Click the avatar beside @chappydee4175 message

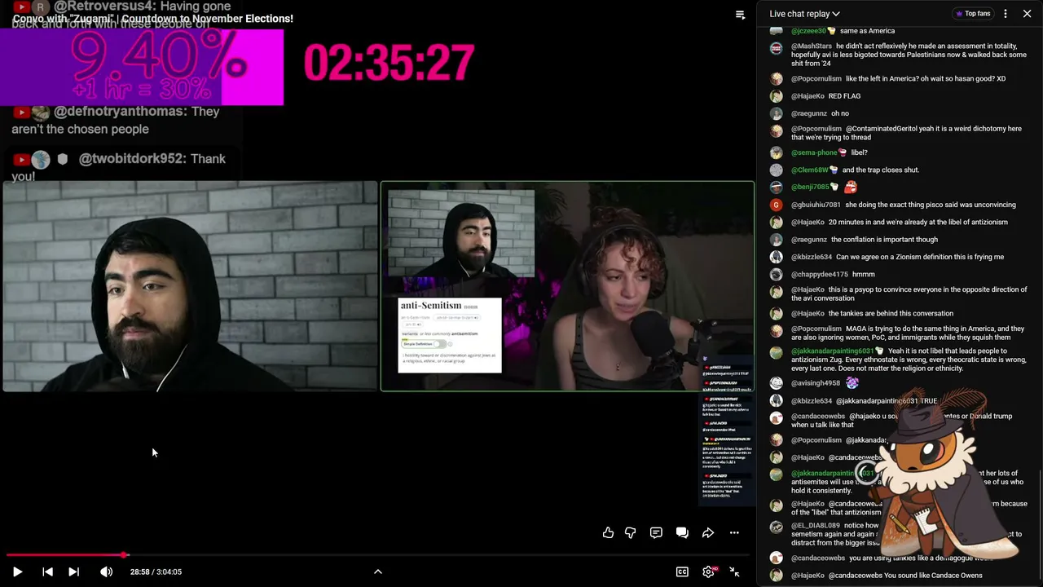point(777,274)
